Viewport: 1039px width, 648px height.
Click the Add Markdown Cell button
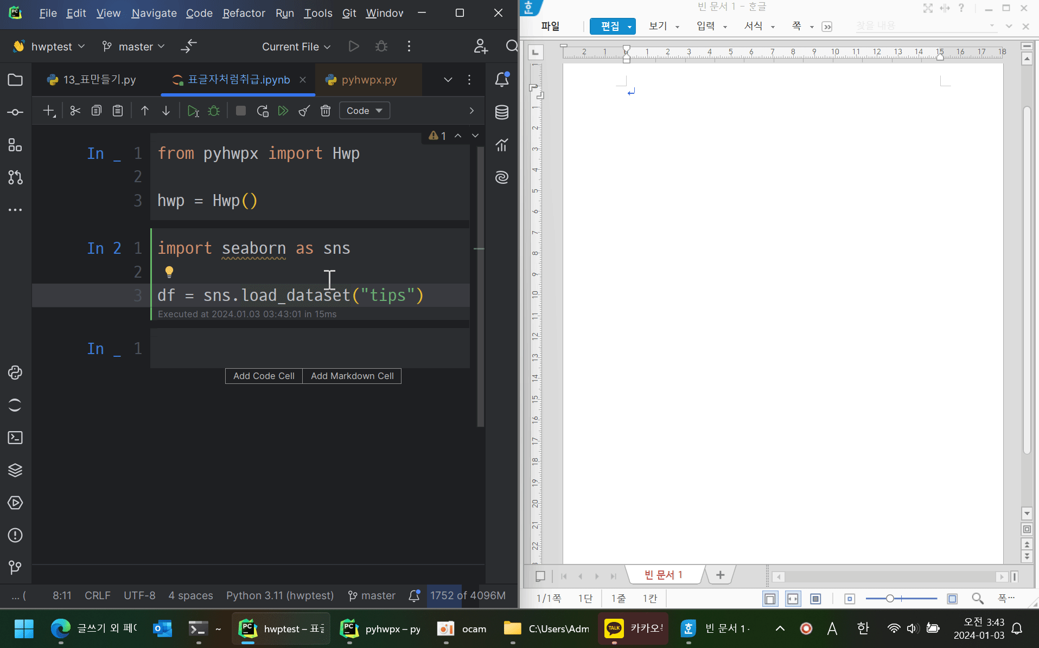coord(352,376)
